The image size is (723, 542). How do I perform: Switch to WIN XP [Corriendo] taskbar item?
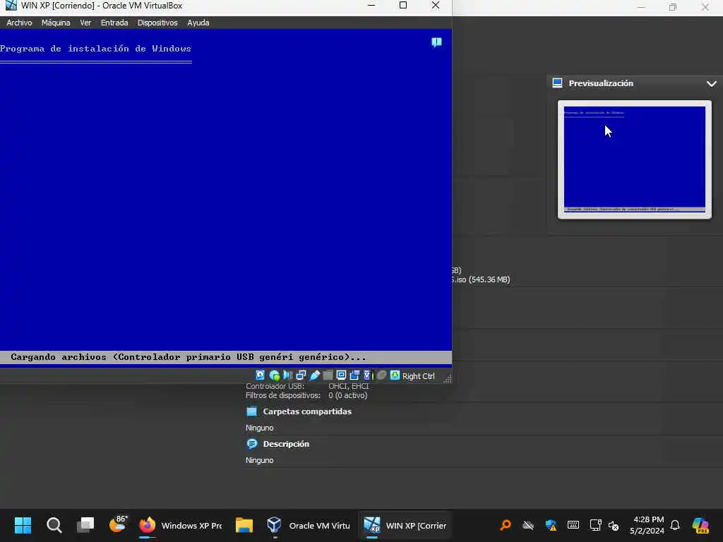point(405,525)
